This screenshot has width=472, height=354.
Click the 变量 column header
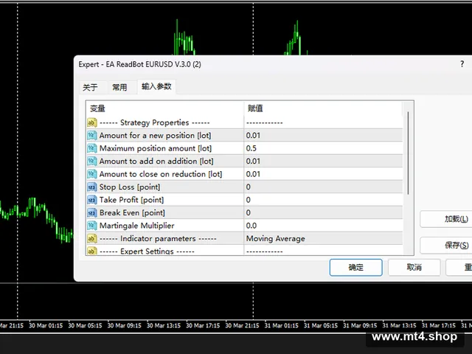click(x=165, y=108)
